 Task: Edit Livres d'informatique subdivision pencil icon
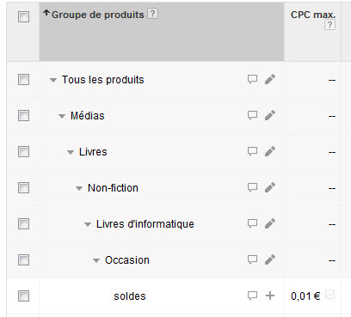pos(270,223)
